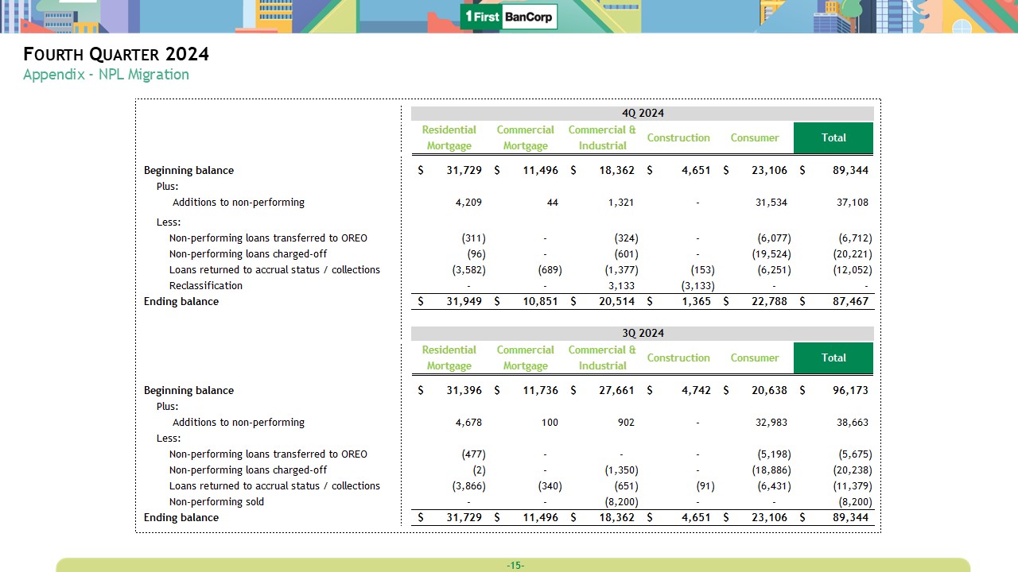The width and height of the screenshot is (1018, 572).
Task: Select the Reclassification row label
Action: (205, 286)
